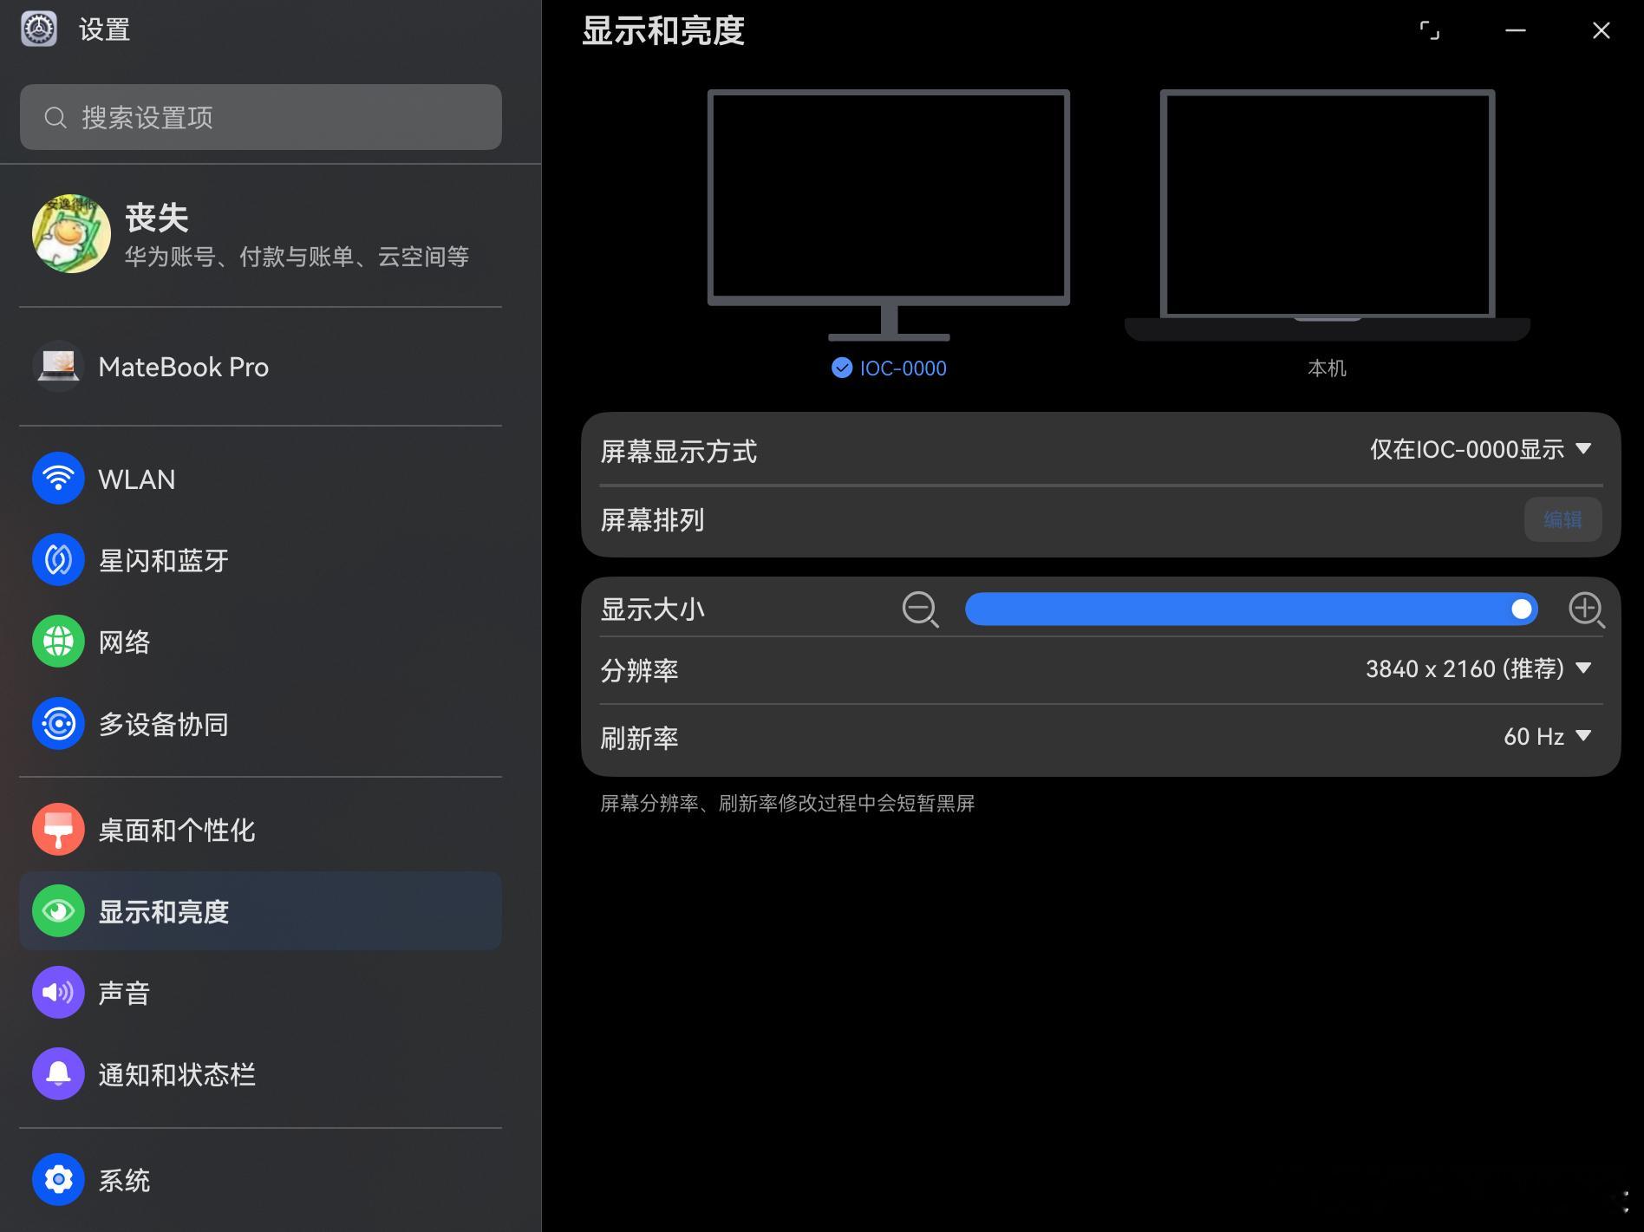This screenshot has height=1232, width=1644.
Task: Close the Settings window
Action: pos(1602,31)
